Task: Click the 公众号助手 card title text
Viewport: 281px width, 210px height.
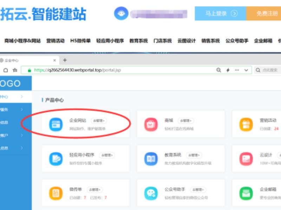Action: pyautogui.click(x=175, y=189)
